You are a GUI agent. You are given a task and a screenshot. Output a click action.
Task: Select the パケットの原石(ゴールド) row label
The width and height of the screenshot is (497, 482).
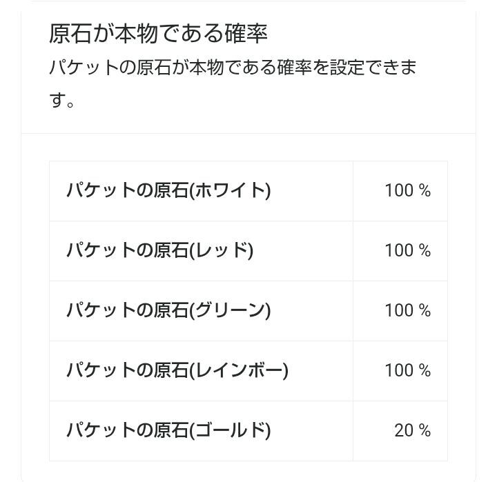point(168,430)
